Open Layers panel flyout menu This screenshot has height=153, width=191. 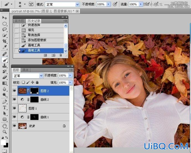(71, 70)
